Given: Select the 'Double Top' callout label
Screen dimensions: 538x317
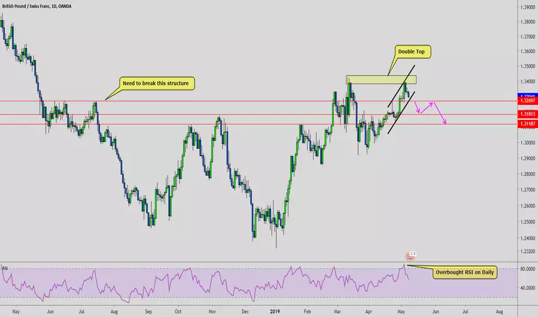Looking at the screenshot, I should pyautogui.click(x=412, y=52).
